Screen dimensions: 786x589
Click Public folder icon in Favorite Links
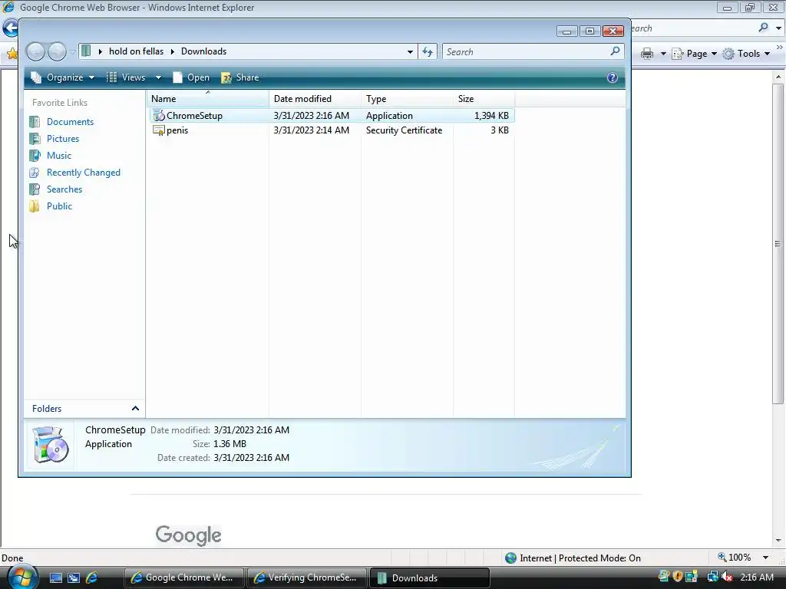click(x=35, y=206)
